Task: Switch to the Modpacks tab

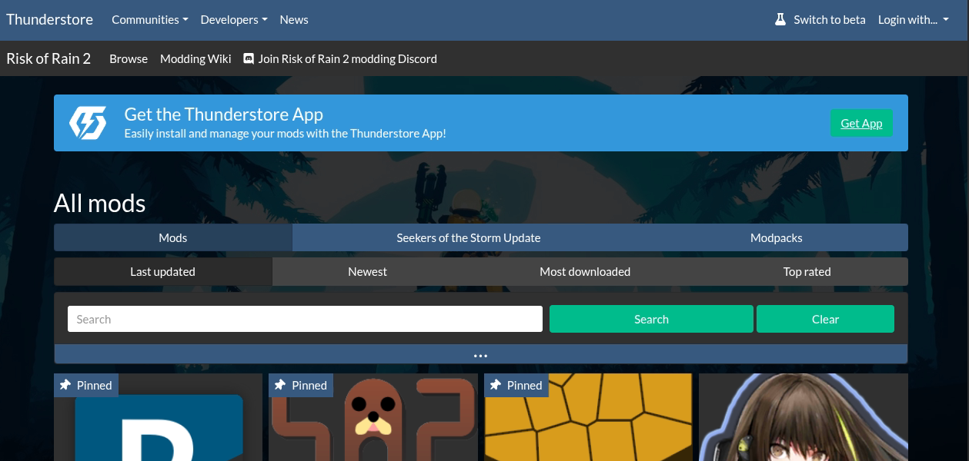Action: coord(776,237)
